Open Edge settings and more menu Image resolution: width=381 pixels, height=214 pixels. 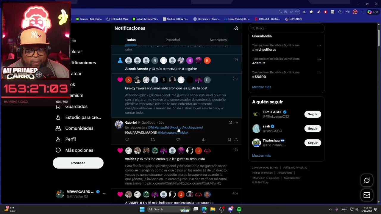(x=362, y=12)
